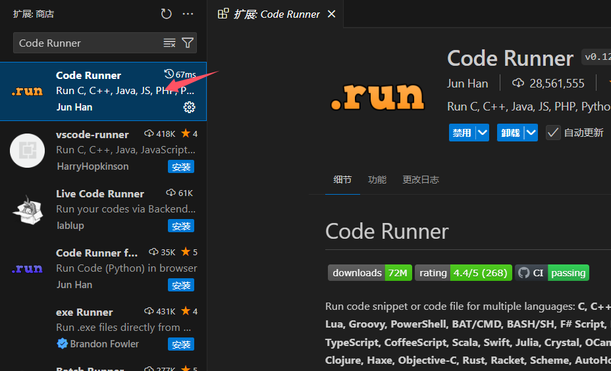
Task: Open the extension search filter options
Action: click(x=188, y=43)
